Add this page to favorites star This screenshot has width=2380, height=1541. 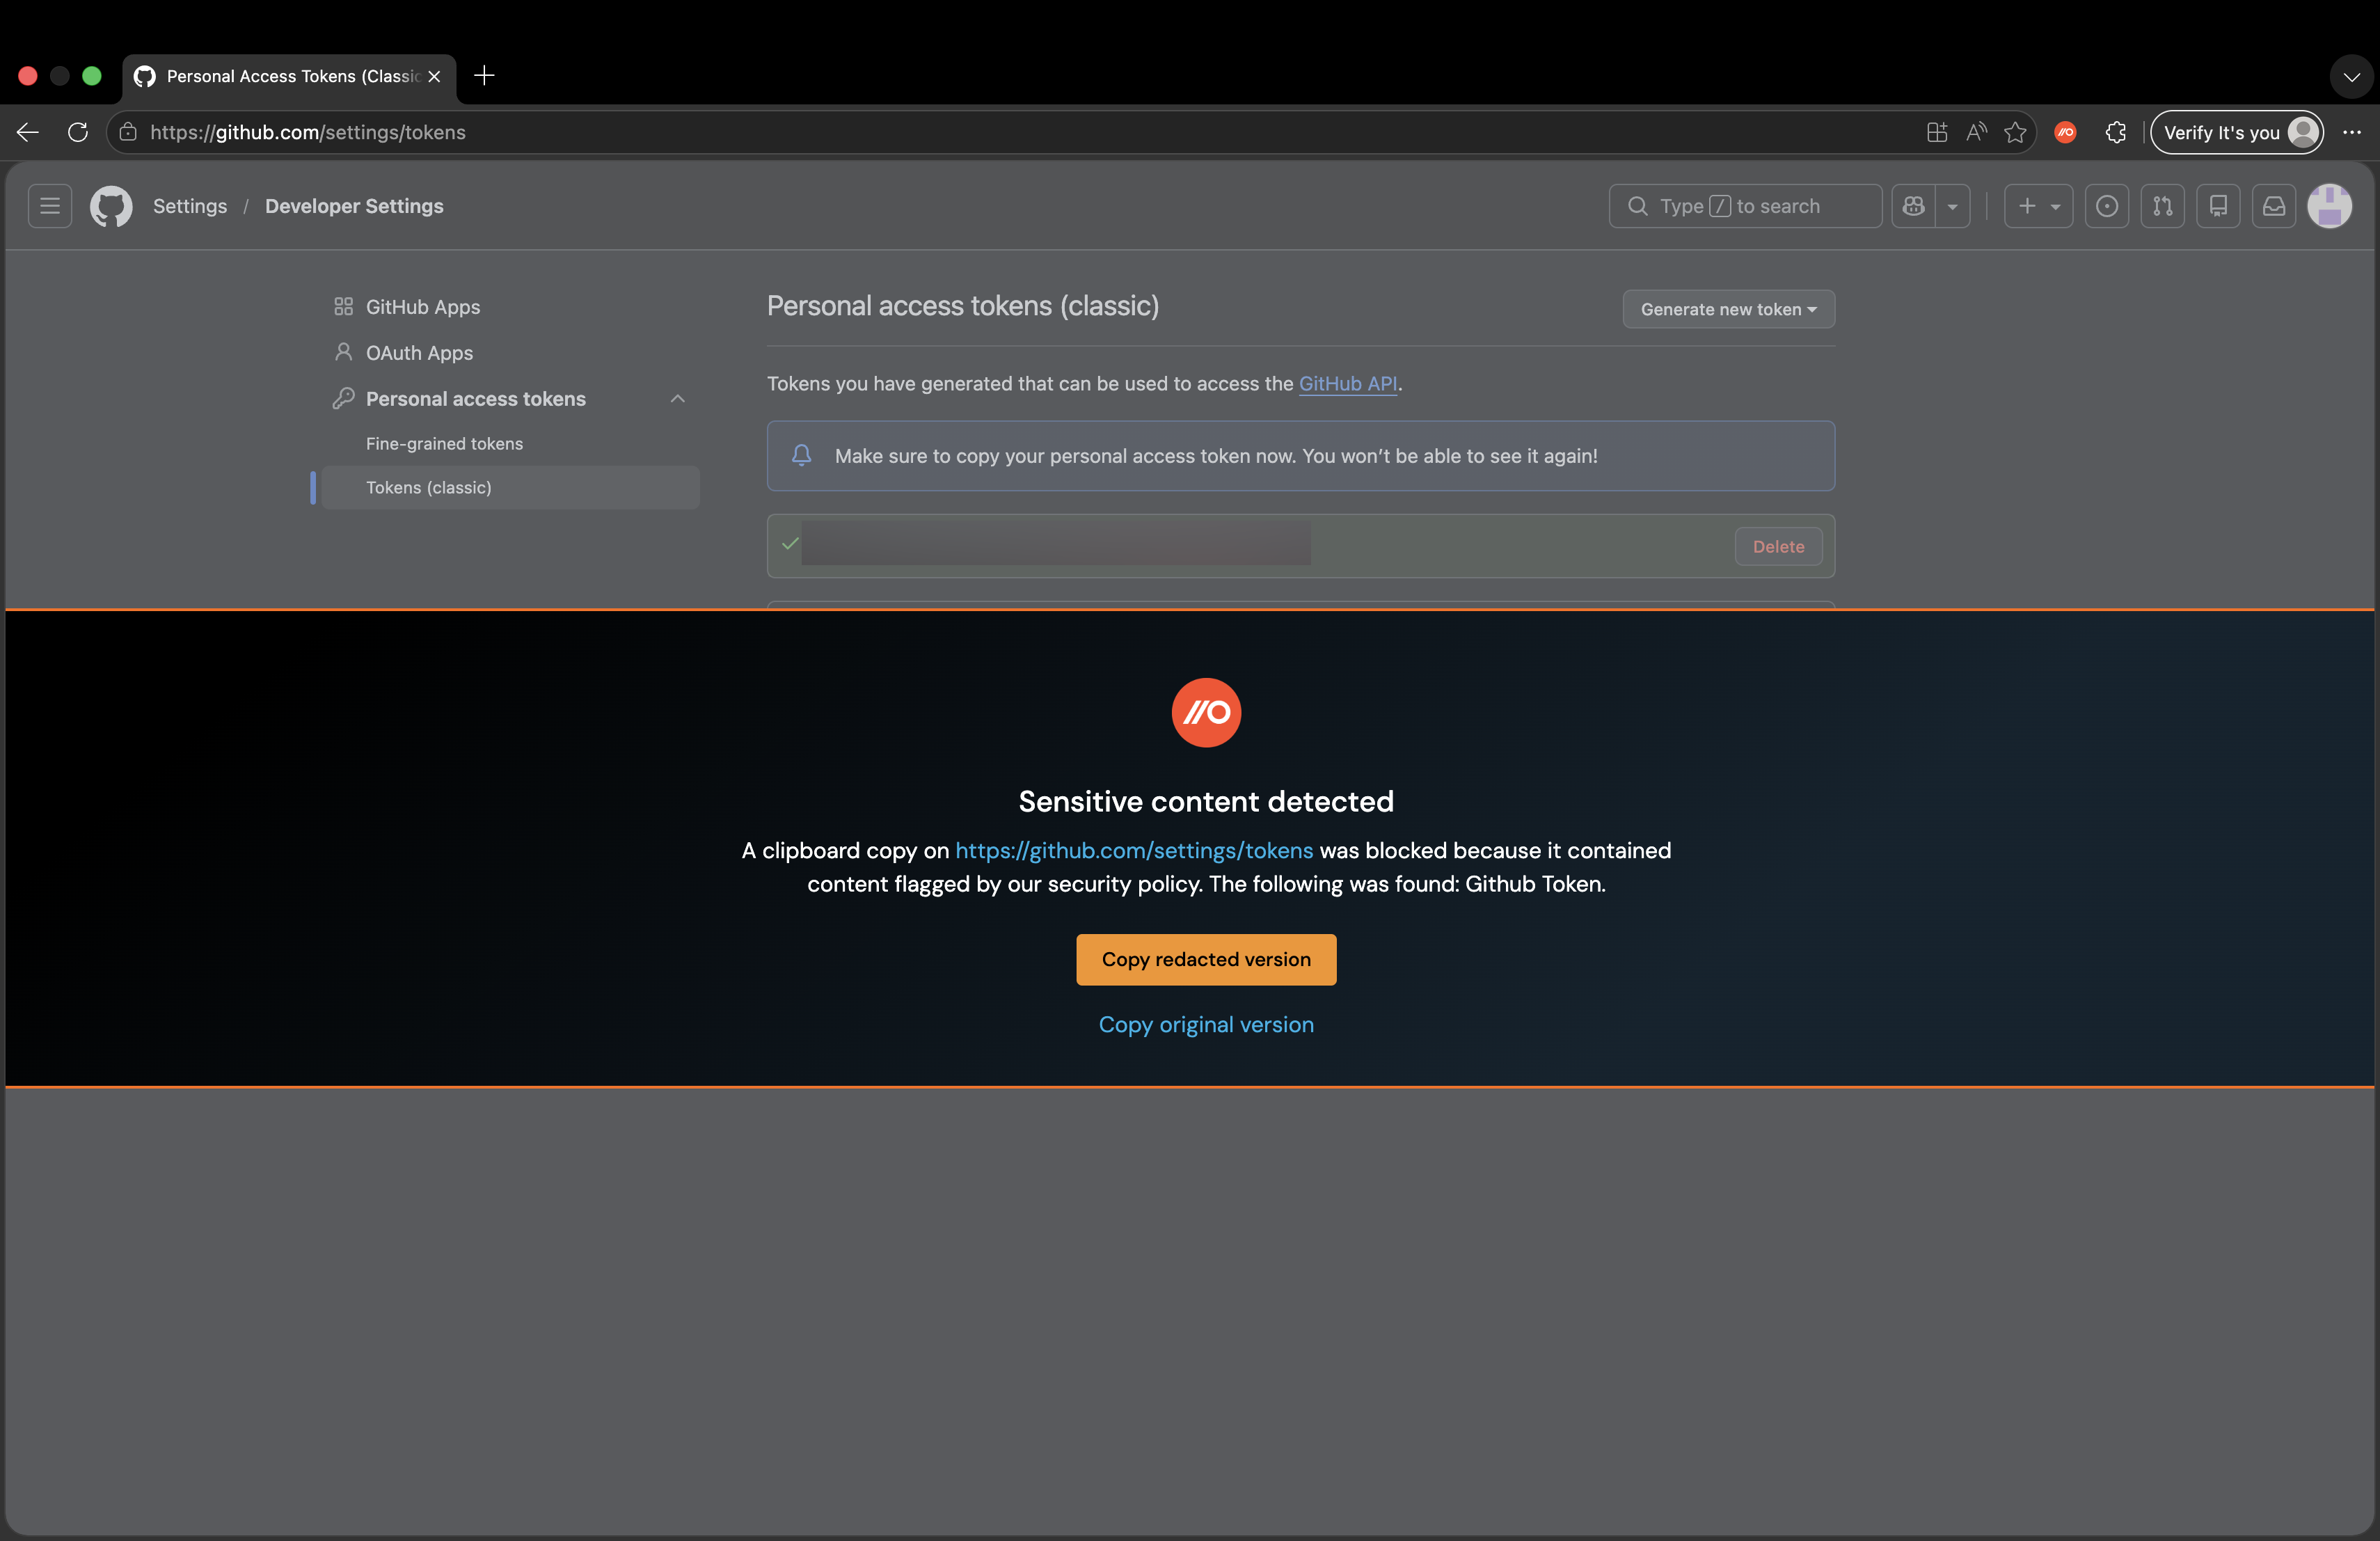pyautogui.click(x=2015, y=132)
